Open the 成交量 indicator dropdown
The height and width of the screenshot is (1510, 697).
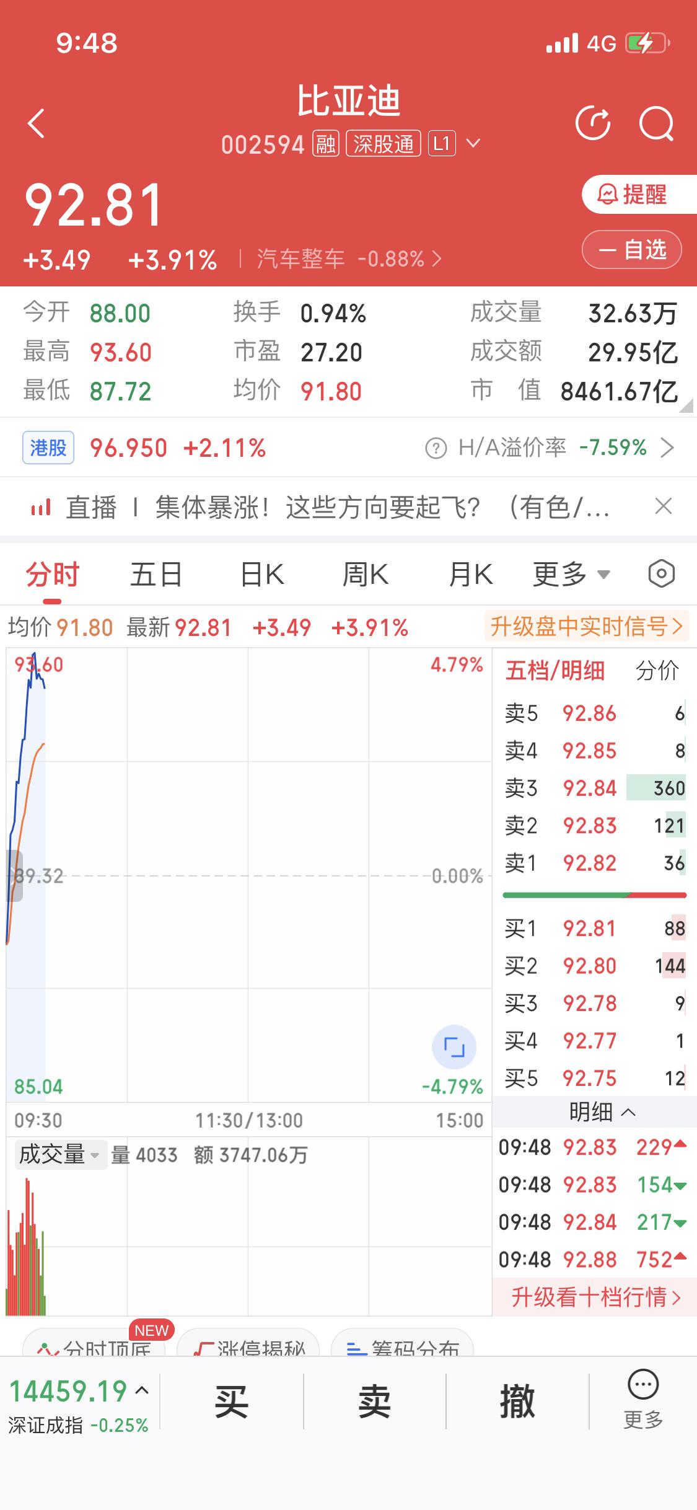tap(60, 1155)
